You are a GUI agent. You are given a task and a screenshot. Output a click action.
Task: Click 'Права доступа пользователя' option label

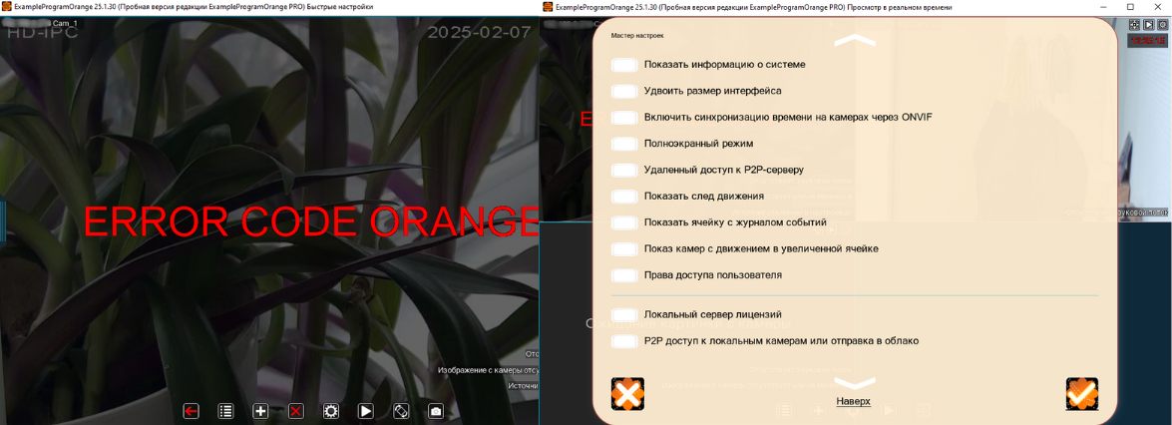(x=712, y=275)
